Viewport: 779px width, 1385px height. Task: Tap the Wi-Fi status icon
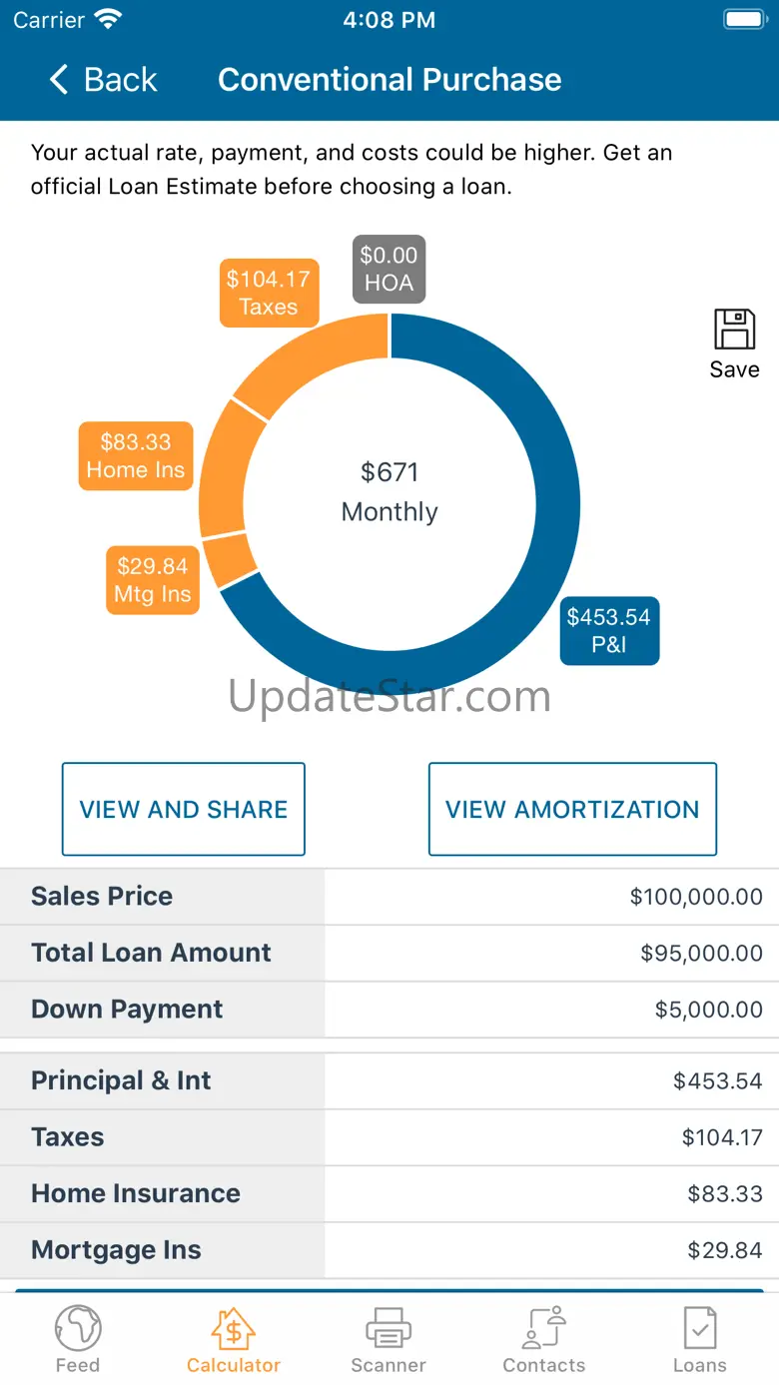tap(108, 20)
